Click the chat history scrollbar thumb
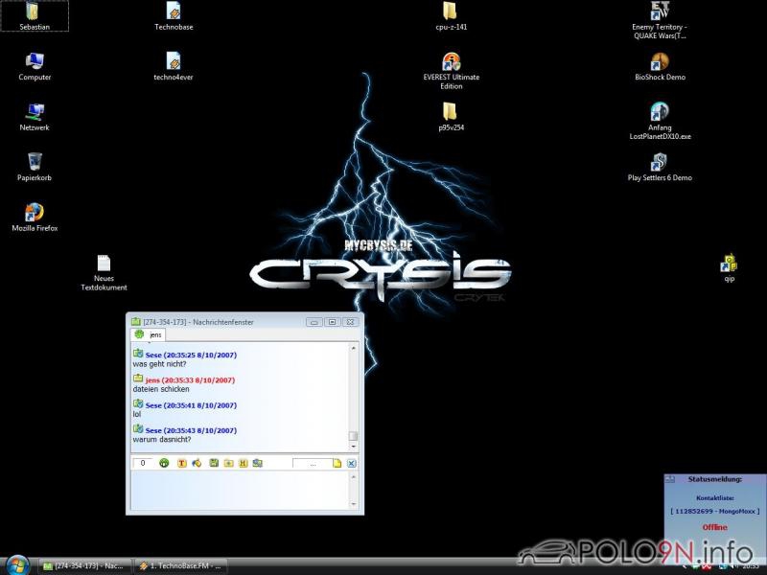 coord(353,435)
